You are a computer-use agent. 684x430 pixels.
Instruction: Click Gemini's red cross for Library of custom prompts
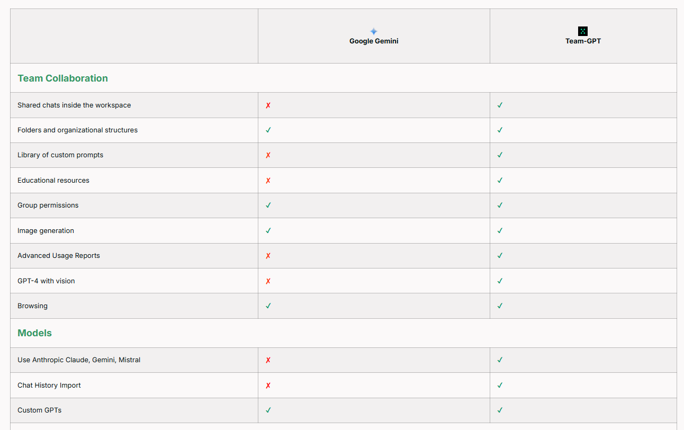coord(268,155)
